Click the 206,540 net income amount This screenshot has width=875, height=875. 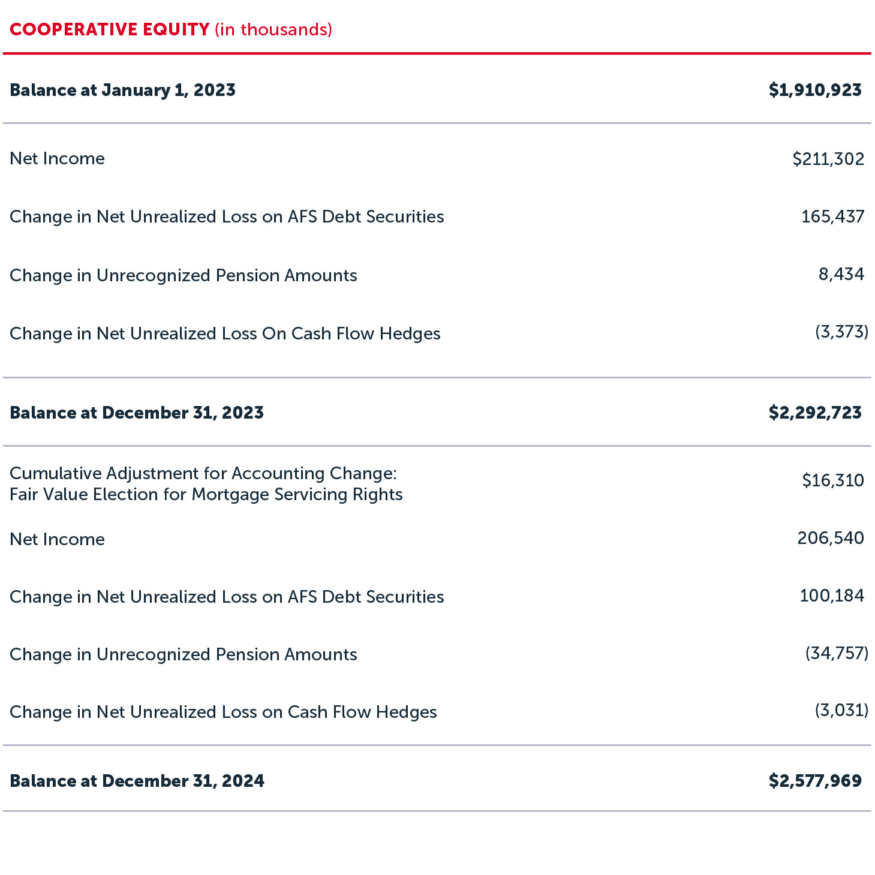point(830,538)
